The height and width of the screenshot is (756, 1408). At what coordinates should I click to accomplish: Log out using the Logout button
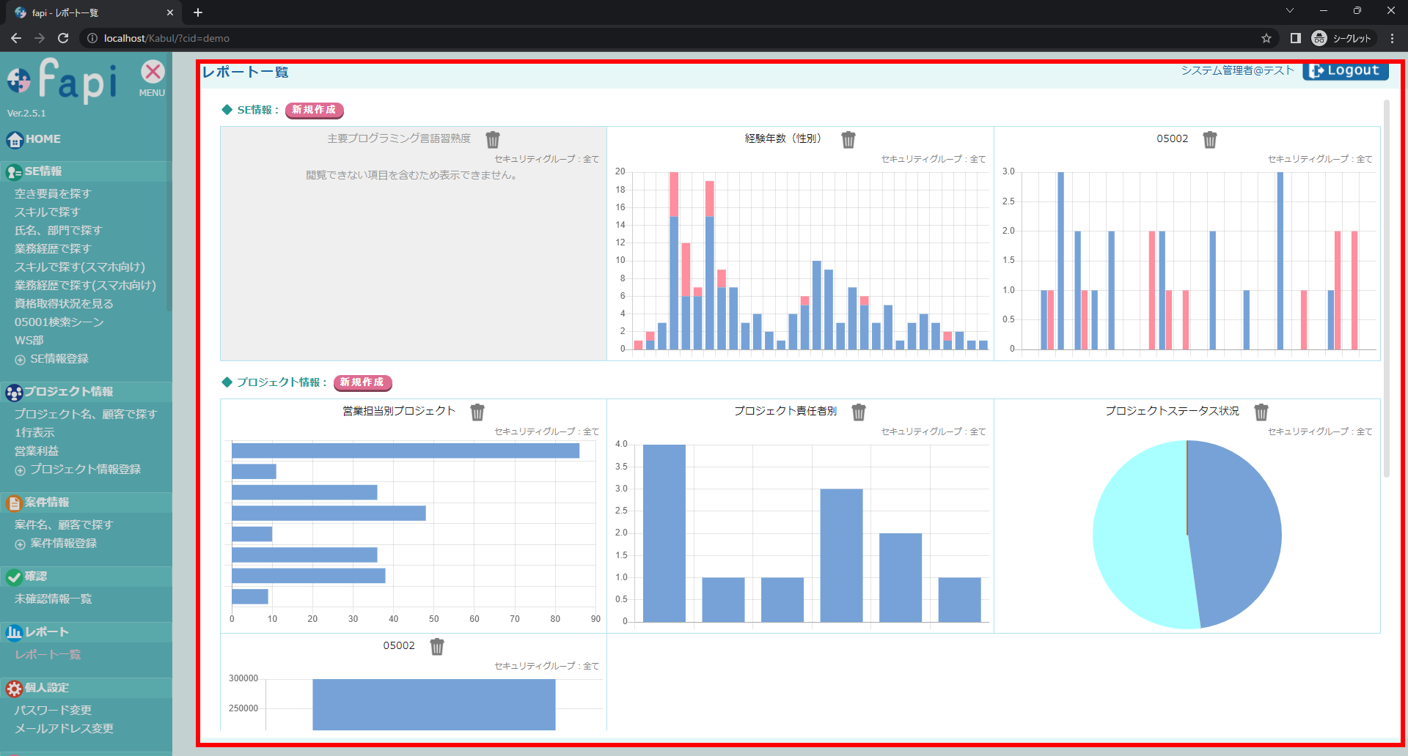tap(1345, 71)
